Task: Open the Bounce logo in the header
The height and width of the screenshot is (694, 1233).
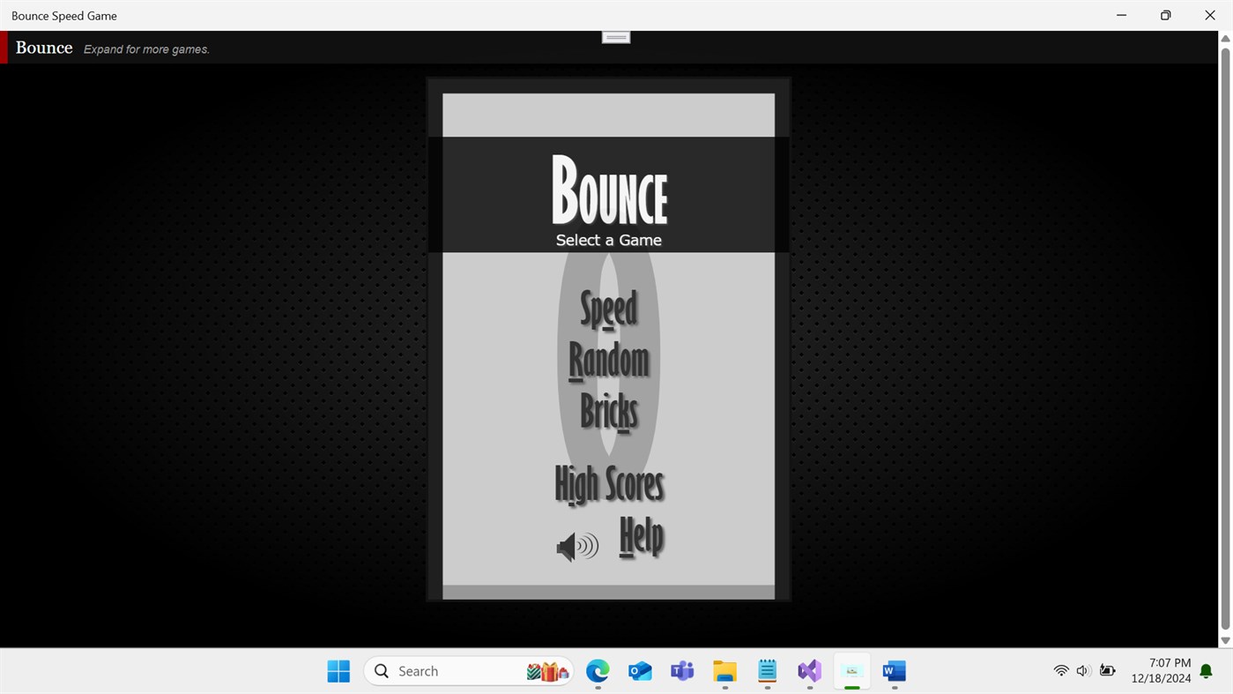Action: tap(43, 48)
